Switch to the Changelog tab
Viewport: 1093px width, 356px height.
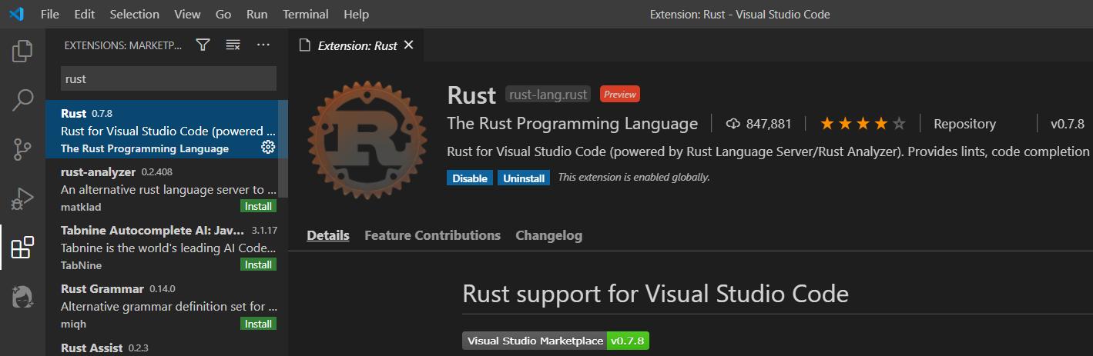click(548, 235)
